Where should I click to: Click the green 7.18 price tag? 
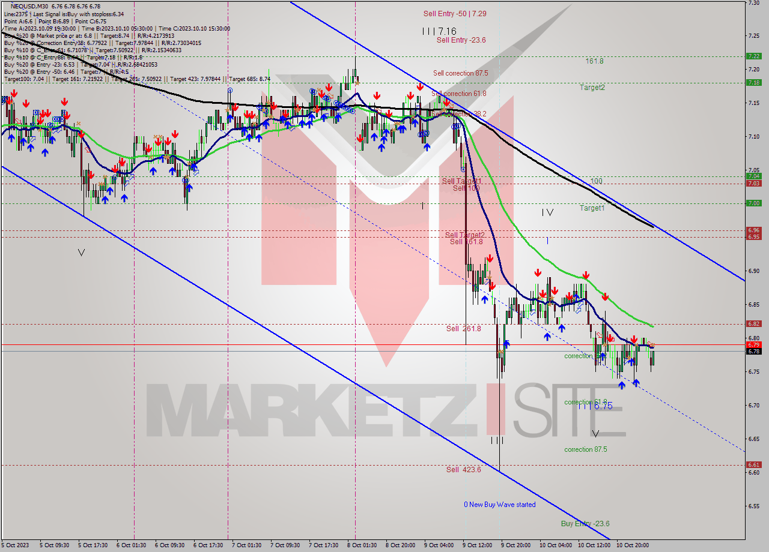pos(753,83)
